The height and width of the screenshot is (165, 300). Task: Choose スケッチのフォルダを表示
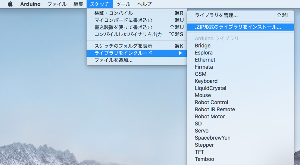click(137, 46)
